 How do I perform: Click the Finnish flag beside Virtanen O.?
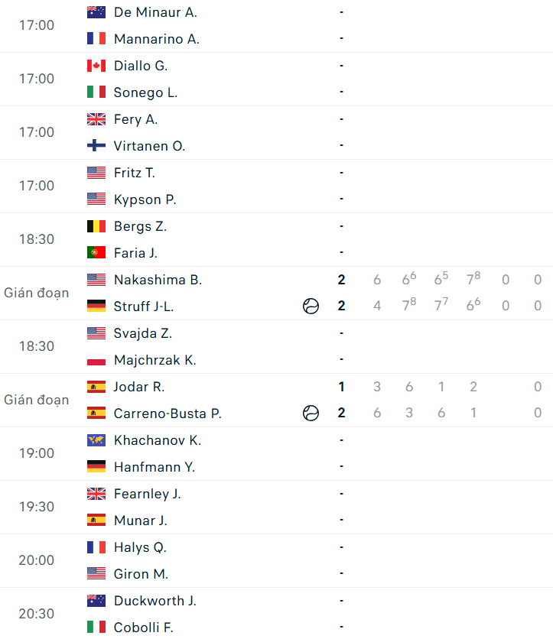pyautogui.click(x=96, y=145)
